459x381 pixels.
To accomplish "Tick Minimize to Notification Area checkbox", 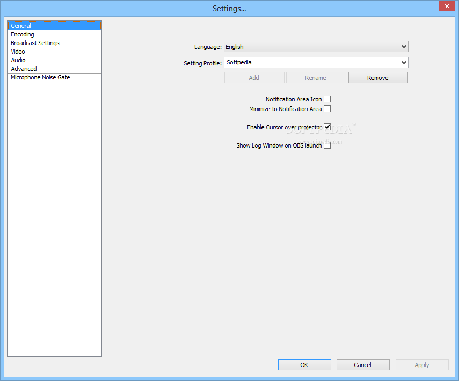I will [327, 109].
